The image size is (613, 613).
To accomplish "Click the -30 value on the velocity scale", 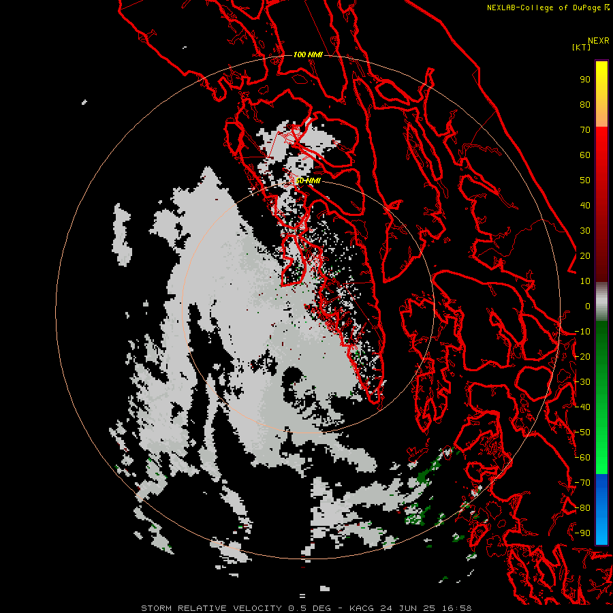I will tap(582, 382).
